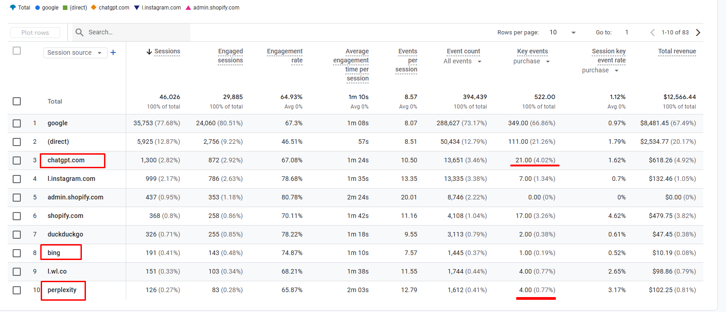The width and height of the screenshot is (726, 312).
Task: Click the google legend blue circle swatch
Action: [38, 8]
